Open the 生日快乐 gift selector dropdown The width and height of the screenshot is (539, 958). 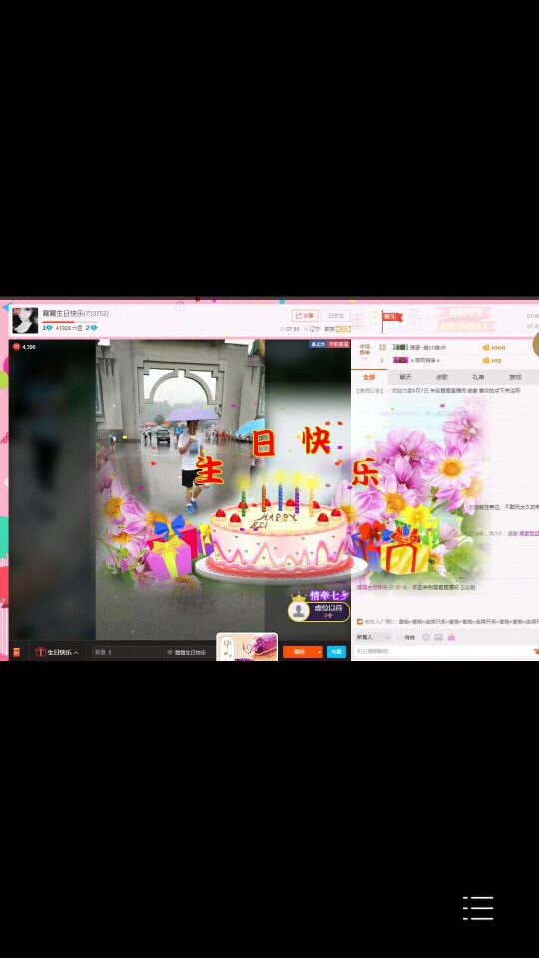tap(57, 652)
